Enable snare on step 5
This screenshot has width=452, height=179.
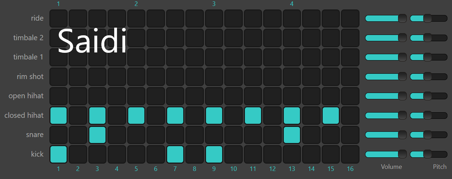point(136,135)
